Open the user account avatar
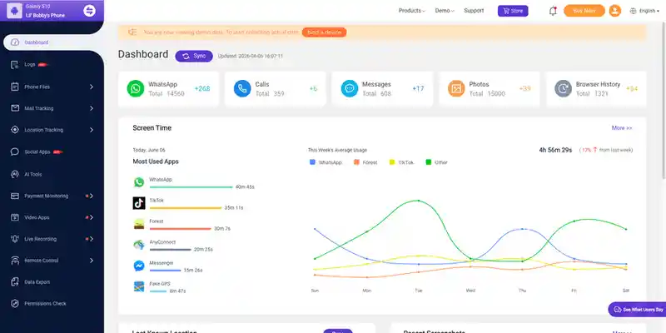This screenshot has width=666, height=333. tap(614, 11)
